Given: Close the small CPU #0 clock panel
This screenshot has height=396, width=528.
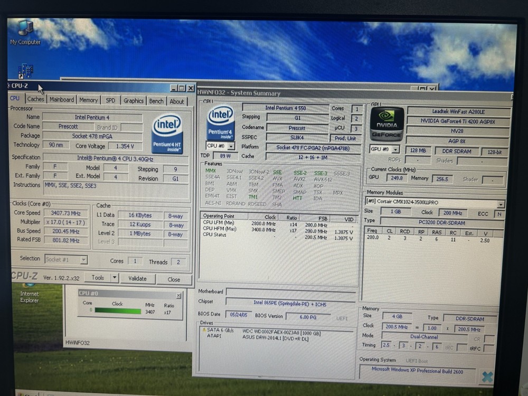Looking at the screenshot, I should 178,296.
